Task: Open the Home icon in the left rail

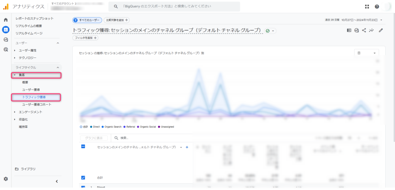Action: pos(6,20)
